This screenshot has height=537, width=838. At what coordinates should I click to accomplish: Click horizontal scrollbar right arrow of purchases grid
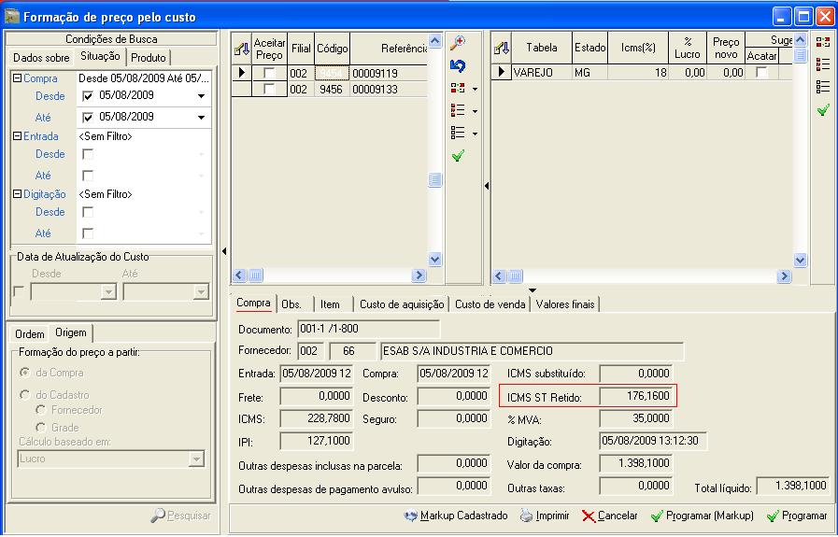point(420,276)
